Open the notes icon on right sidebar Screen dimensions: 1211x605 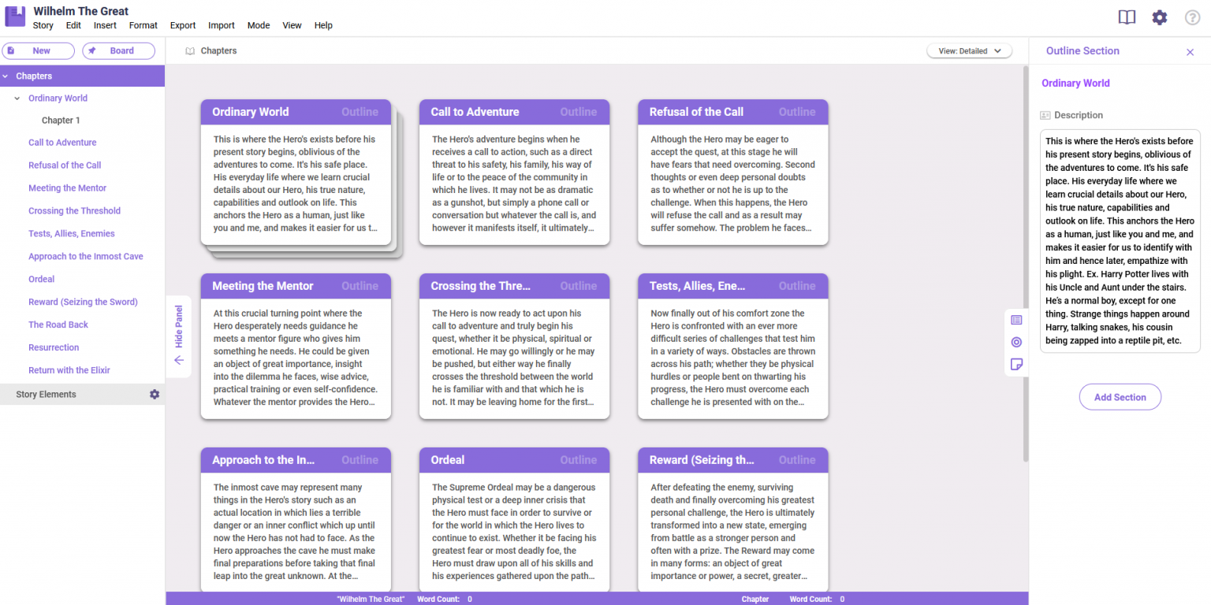[x=1016, y=364]
